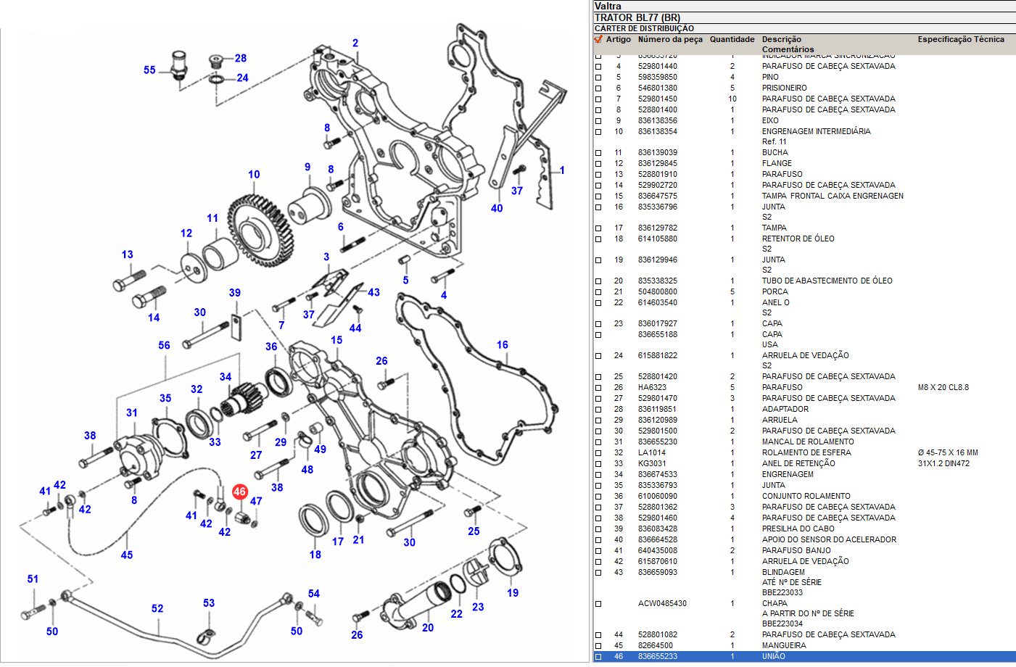Viewport: 1016px width, 667px height.
Task: Click the RETENTOR DE ÓLEO description
Action: coord(798,239)
